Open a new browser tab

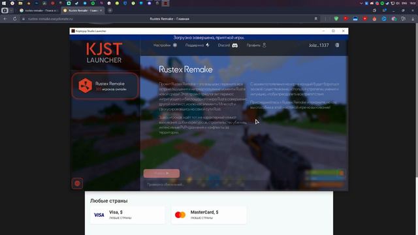tap(110, 10)
